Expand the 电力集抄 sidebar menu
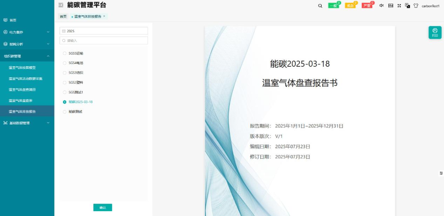The image size is (444, 216). coord(27,32)
